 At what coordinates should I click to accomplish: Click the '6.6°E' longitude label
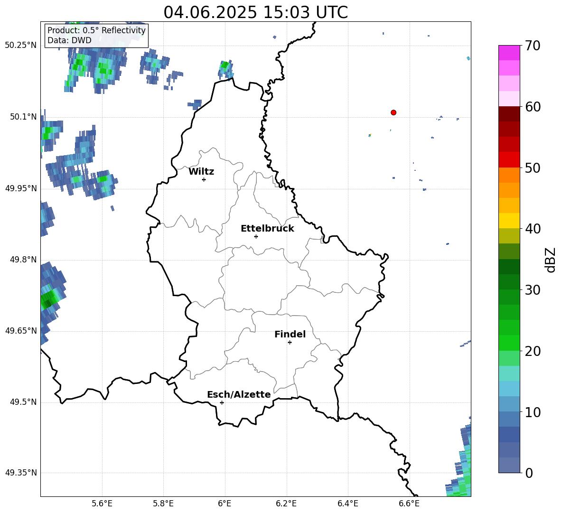tap(409, 504)
